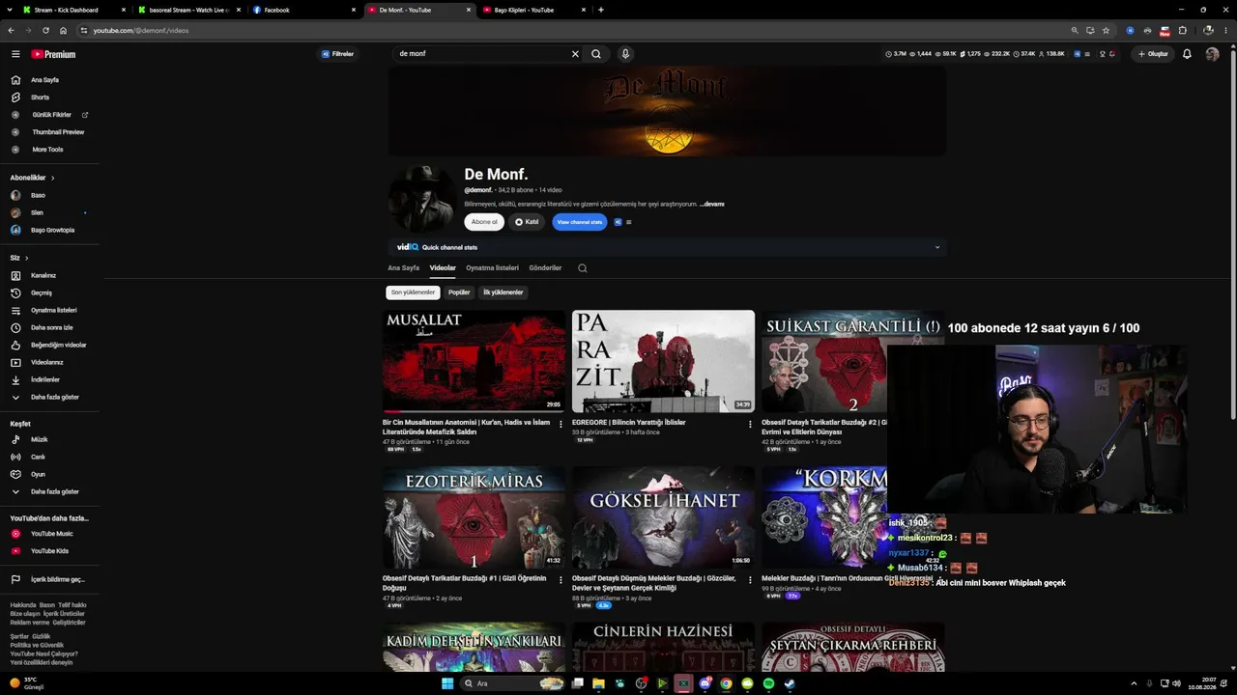The width and height of the screenshot is (1237, 695).
Task: Open Geçmiş history in sidebar
Action: pos(42,292)
